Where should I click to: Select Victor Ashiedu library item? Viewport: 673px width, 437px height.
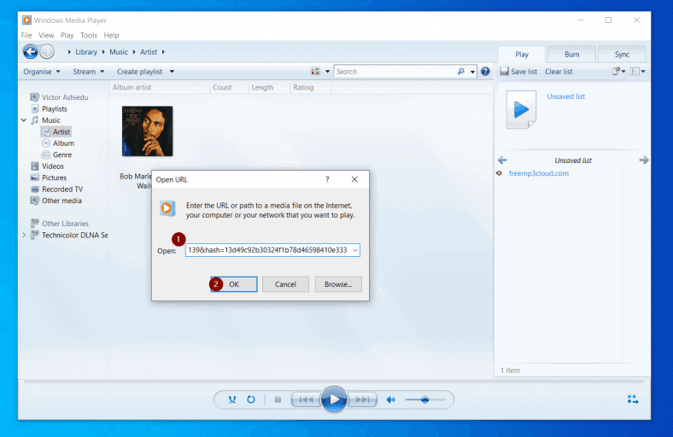click(x=59, y=97)
